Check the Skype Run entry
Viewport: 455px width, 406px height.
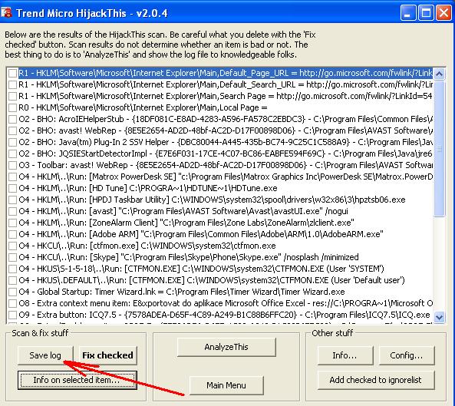pos(12,257)
